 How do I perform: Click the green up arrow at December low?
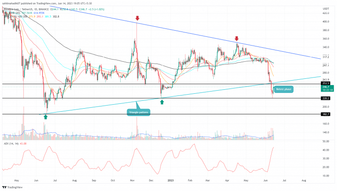click(x=162, y=102)
